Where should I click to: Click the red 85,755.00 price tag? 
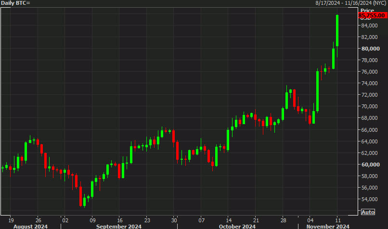click(373, 15)
